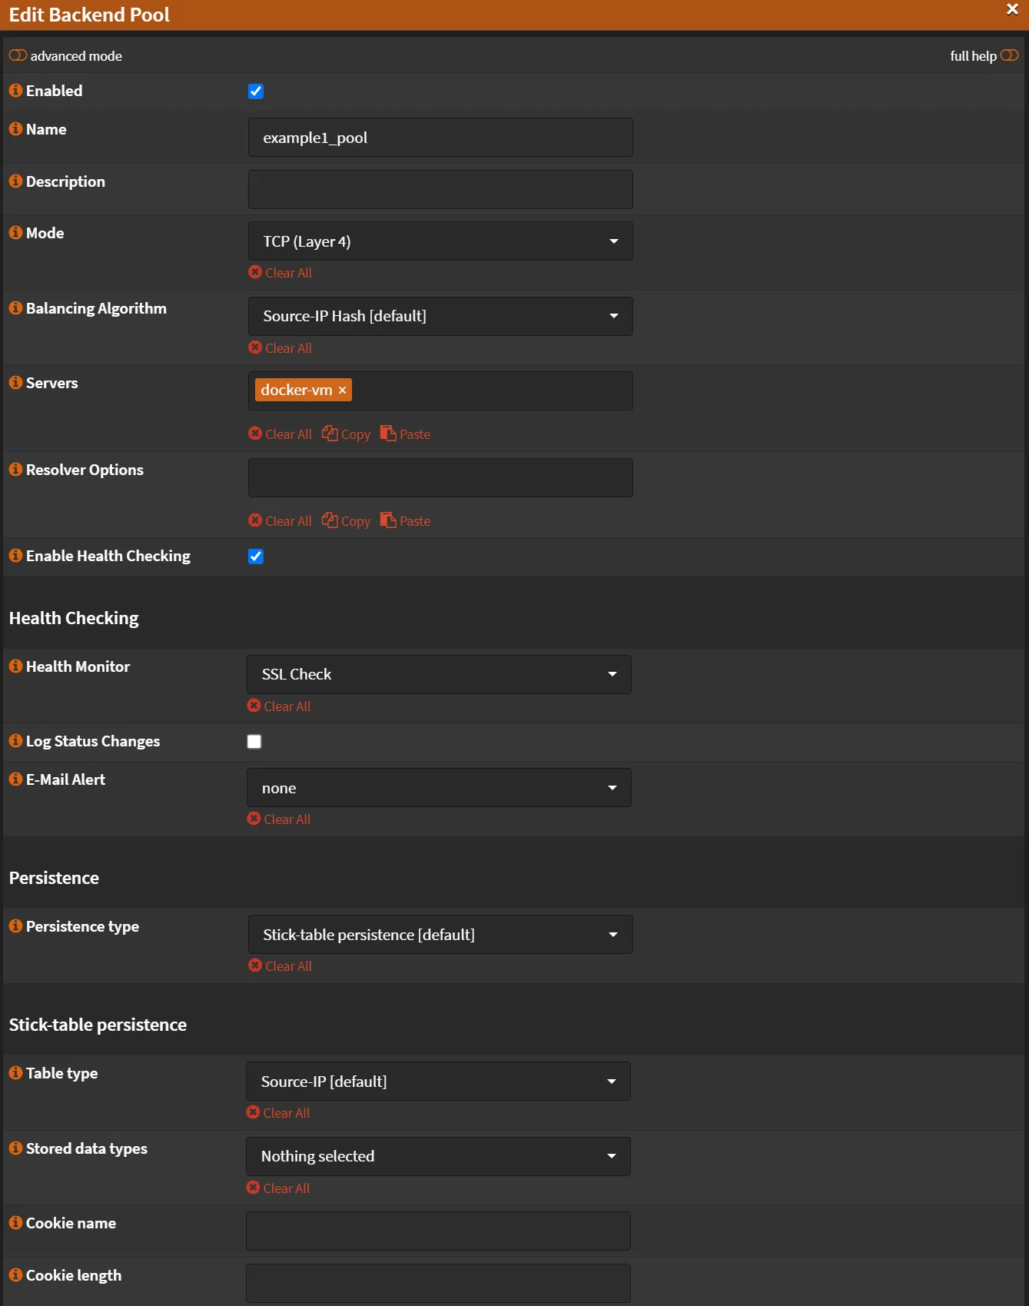Click the Clear All icon under Mode
Viewport: 1029px width, 1306px height.
pyautogui.click(x=255, y=272)
